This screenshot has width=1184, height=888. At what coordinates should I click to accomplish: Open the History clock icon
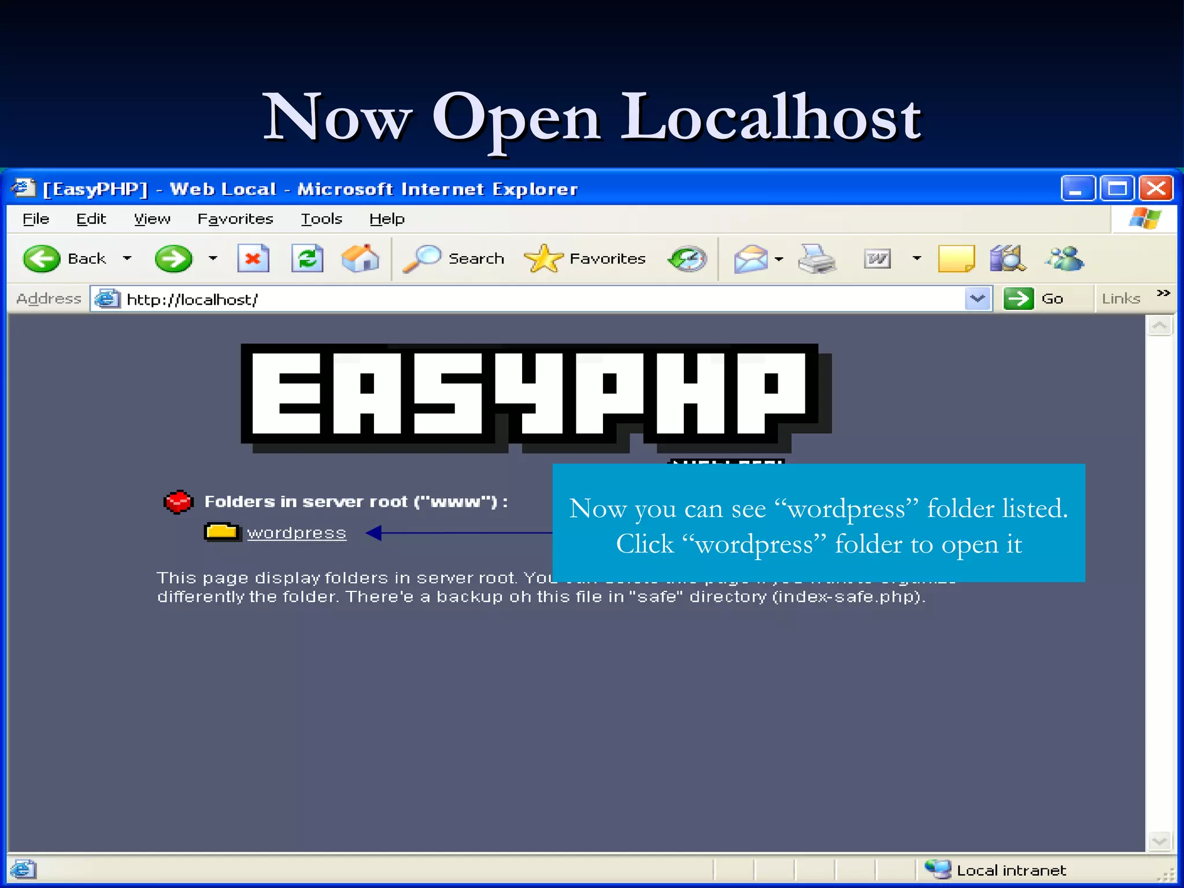[x=687, y=258]
